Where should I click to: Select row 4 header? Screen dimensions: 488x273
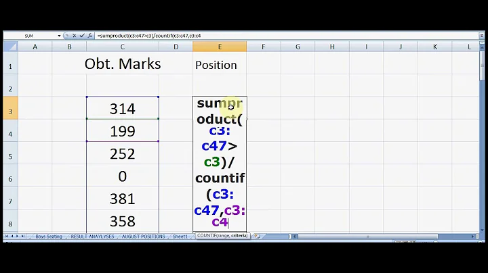click(x=11, y=130)
